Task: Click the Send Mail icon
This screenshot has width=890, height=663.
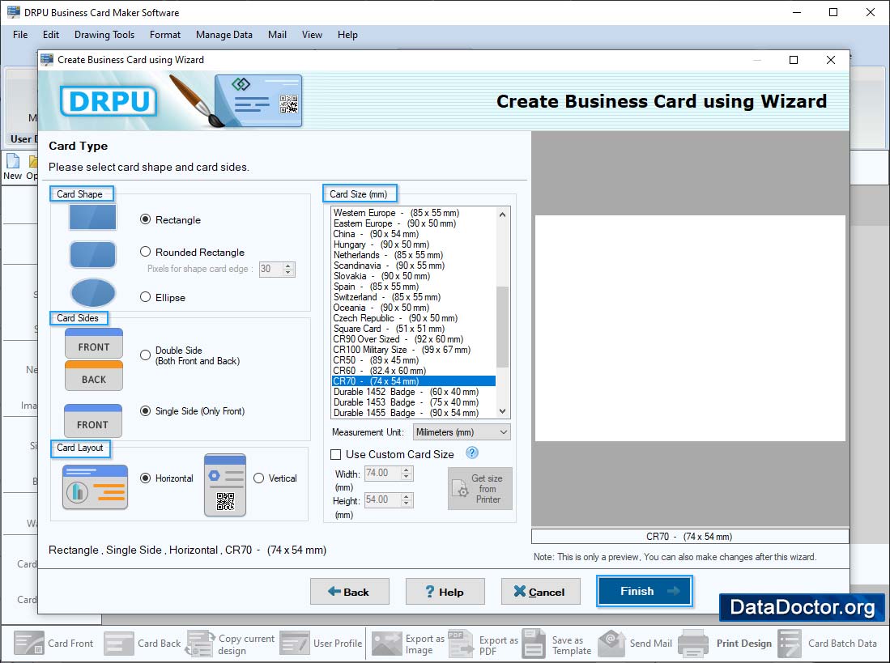Action: (612, 643)
